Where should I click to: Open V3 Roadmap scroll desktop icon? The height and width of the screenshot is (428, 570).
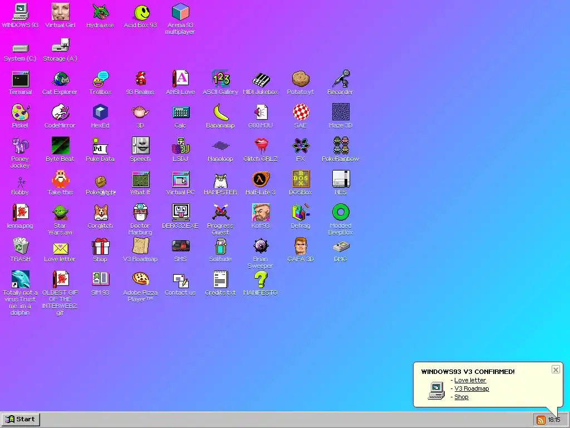click(x=140, y=246)
